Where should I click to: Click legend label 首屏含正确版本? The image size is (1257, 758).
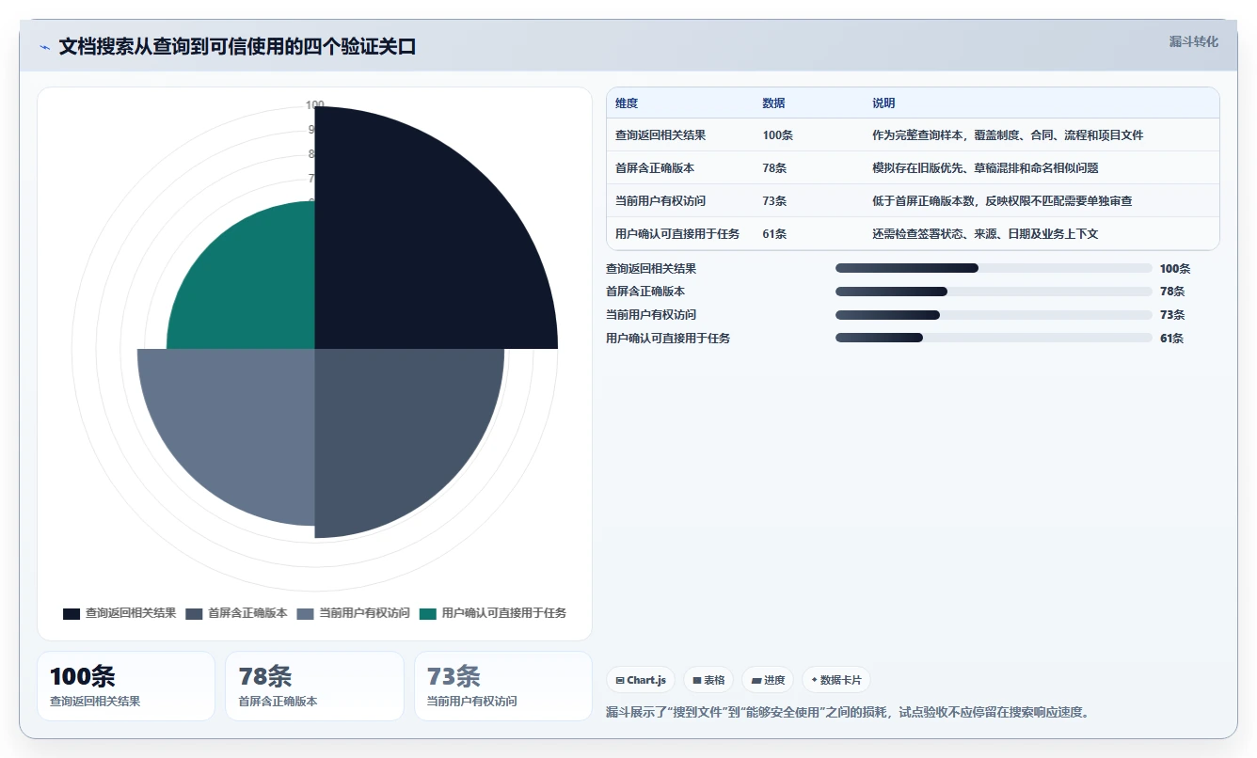[x=247, y=613]
